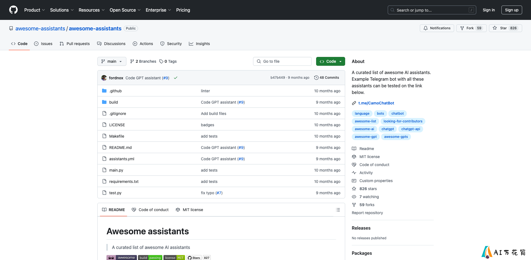Click the Go to file search field

pyautogui.click(x=282, y=61)
